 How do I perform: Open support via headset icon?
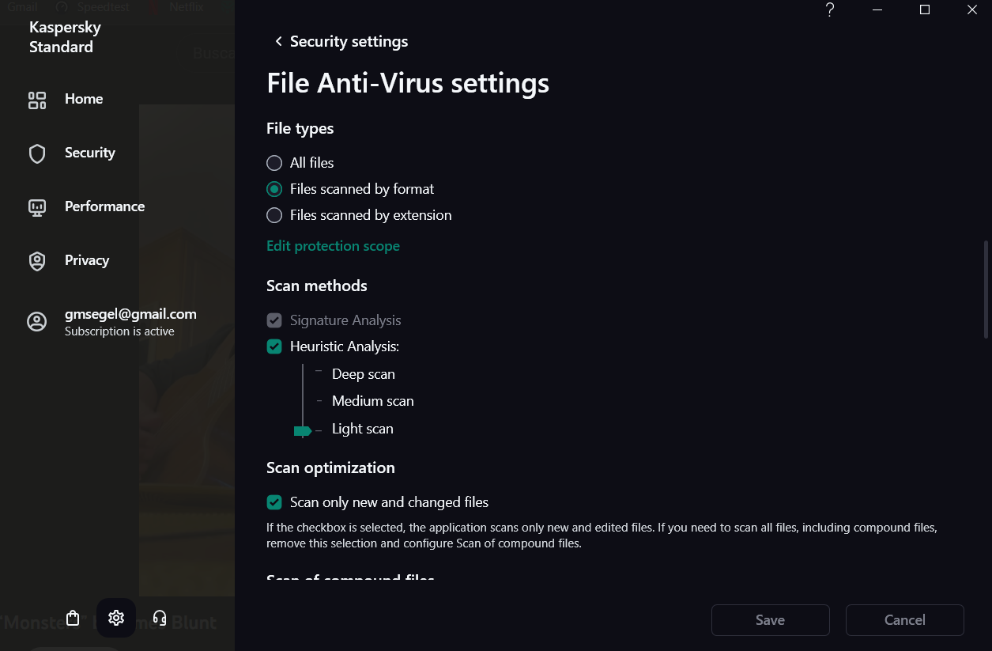[x=160, y=618]
